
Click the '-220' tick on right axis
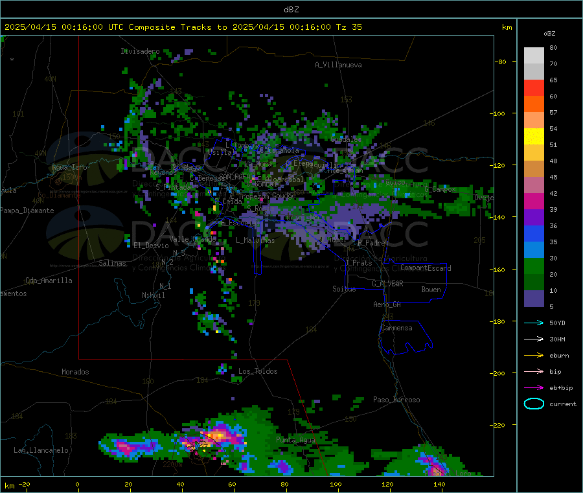[498, 426]
